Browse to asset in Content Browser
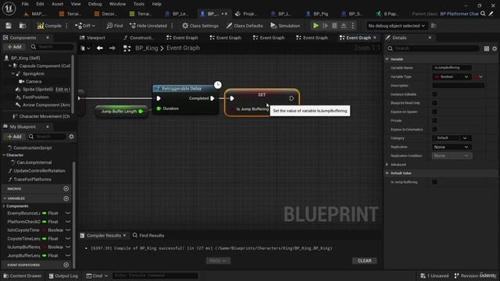500x281 pixels. tap(23, 26)
